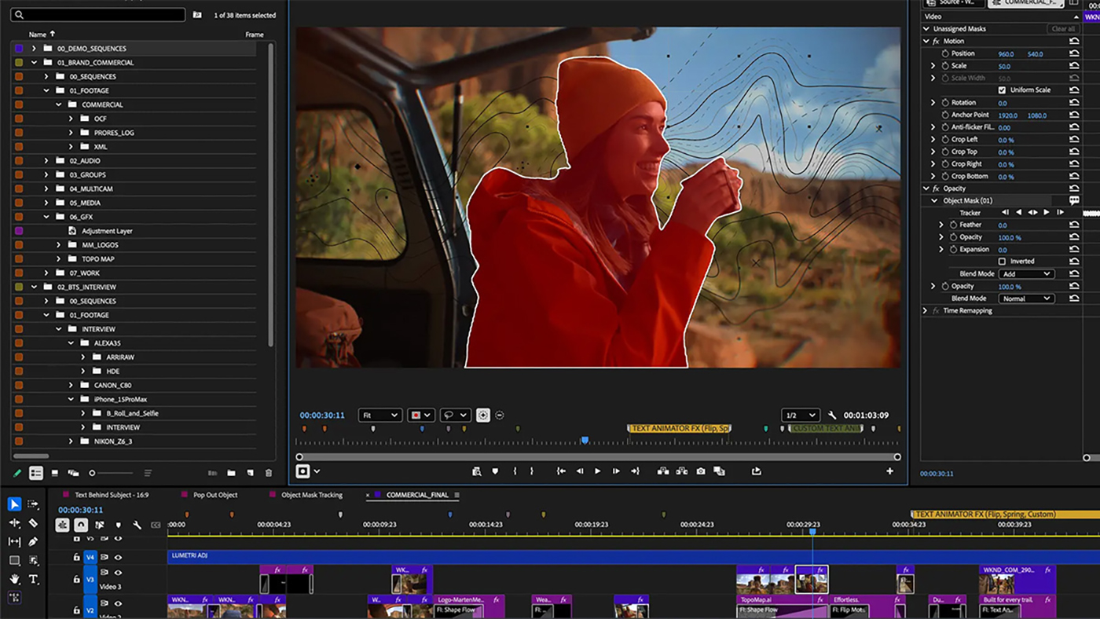Select the Razor tool

33,523
